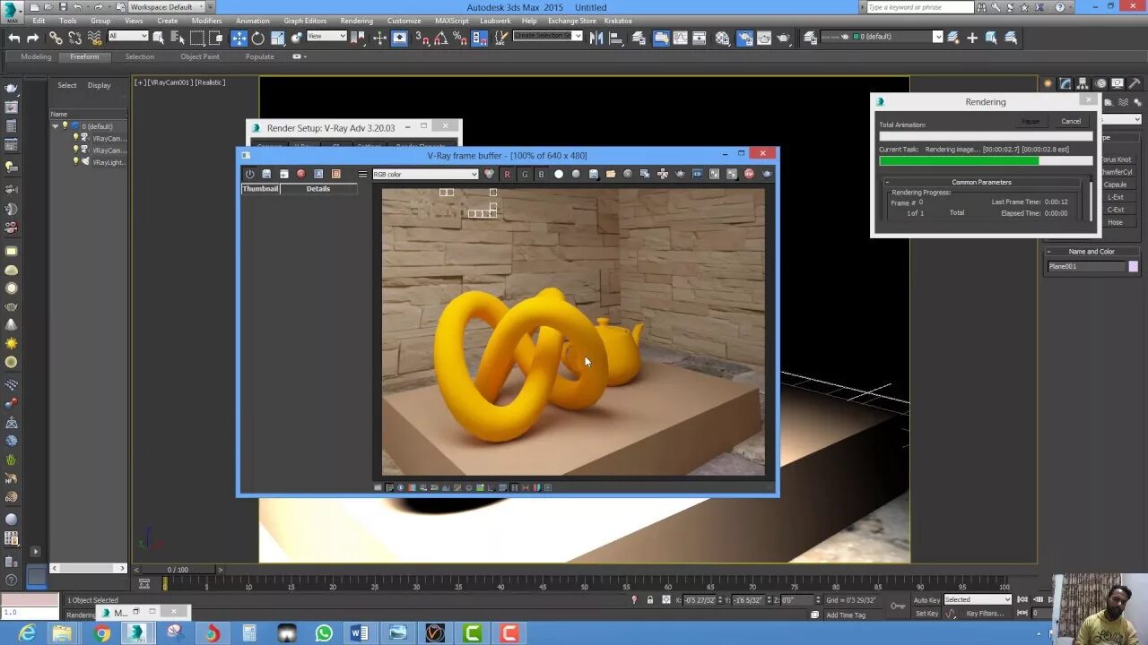
Task: Click Stop rendering icon in frame buffer
Action: pyautogui.click(x=750, y=174)
